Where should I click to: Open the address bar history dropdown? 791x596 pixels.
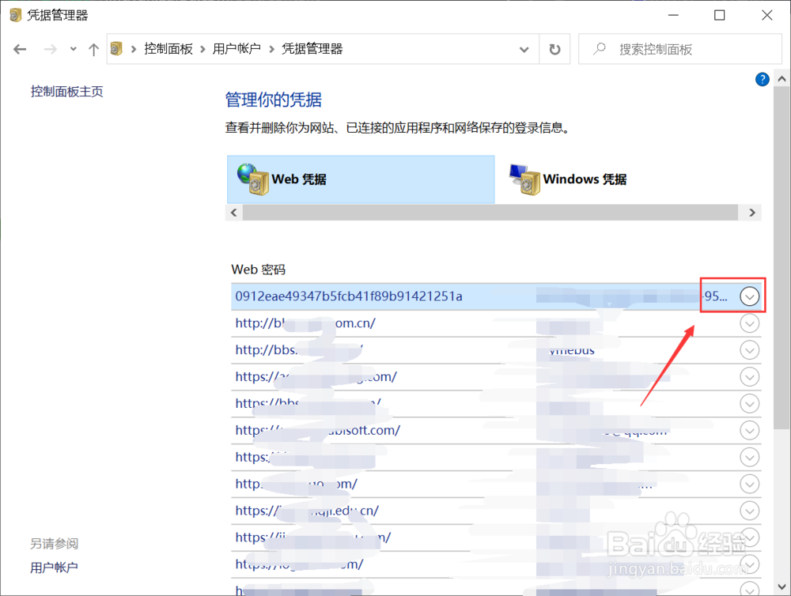coord(524,48)
